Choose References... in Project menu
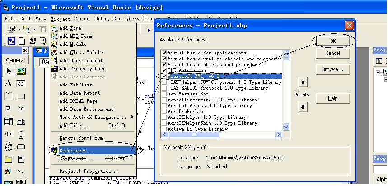 [x=93, y=150]
